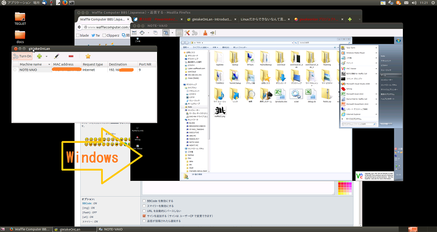This screenshot has width=437, height=232.
Task: Open the Wine glass icon in top panel
Action: 51,3
